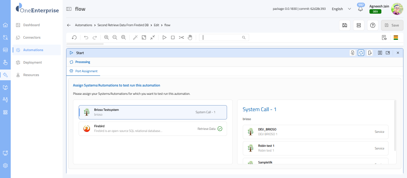Open Connectors in the side menu
Image resolution: width=407 pixels, height=178 pixels.
32,37
